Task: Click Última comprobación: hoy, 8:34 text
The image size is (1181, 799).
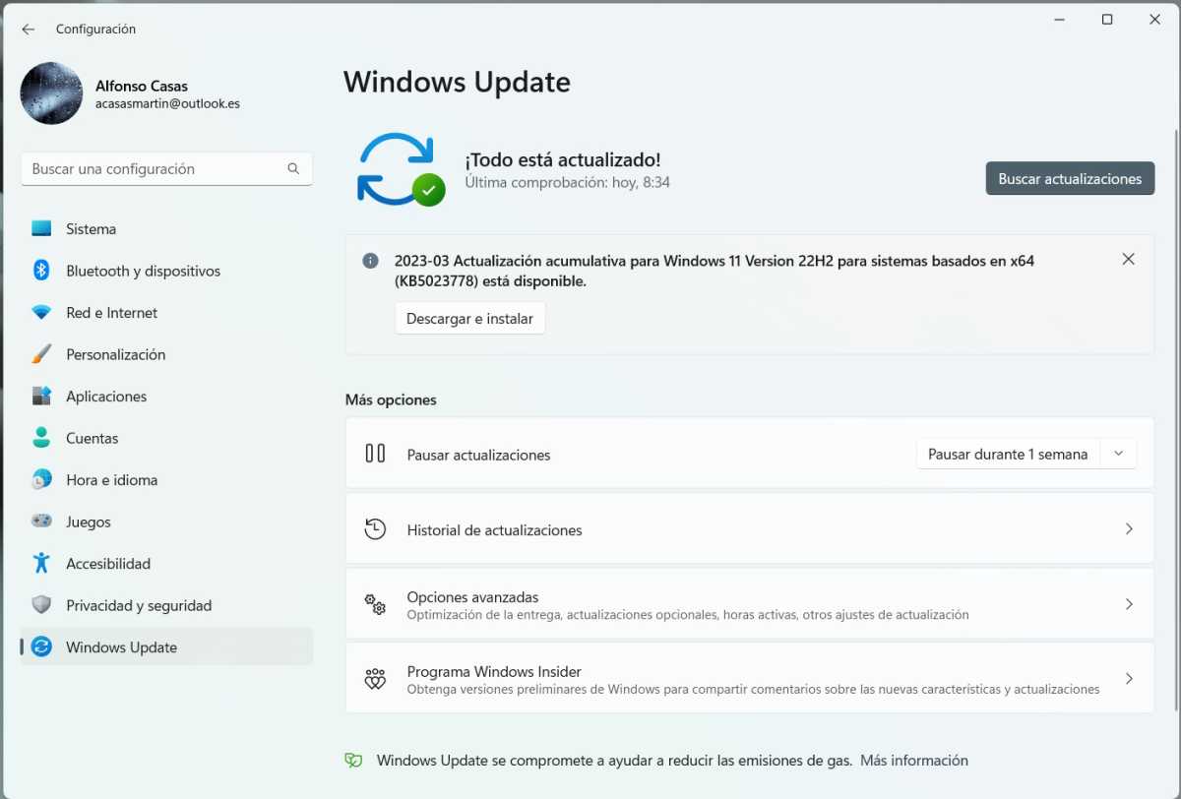Action: click(x=567, y=182)
